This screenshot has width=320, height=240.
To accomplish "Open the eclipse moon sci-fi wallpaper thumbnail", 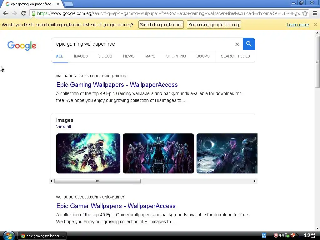I will 227,153.
